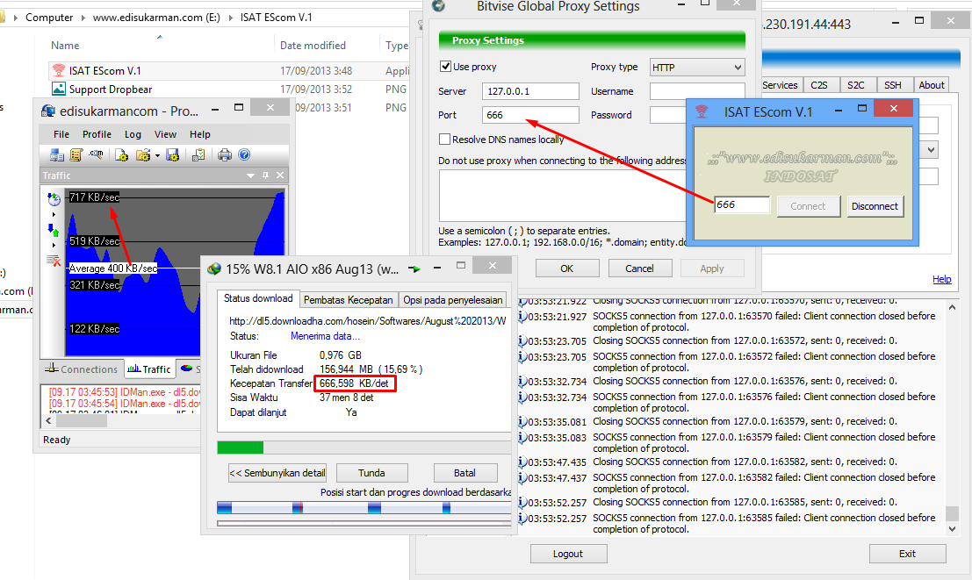
Task: Click the Server field containing 127.0.0.1
Action: click(x=530, y=91)
